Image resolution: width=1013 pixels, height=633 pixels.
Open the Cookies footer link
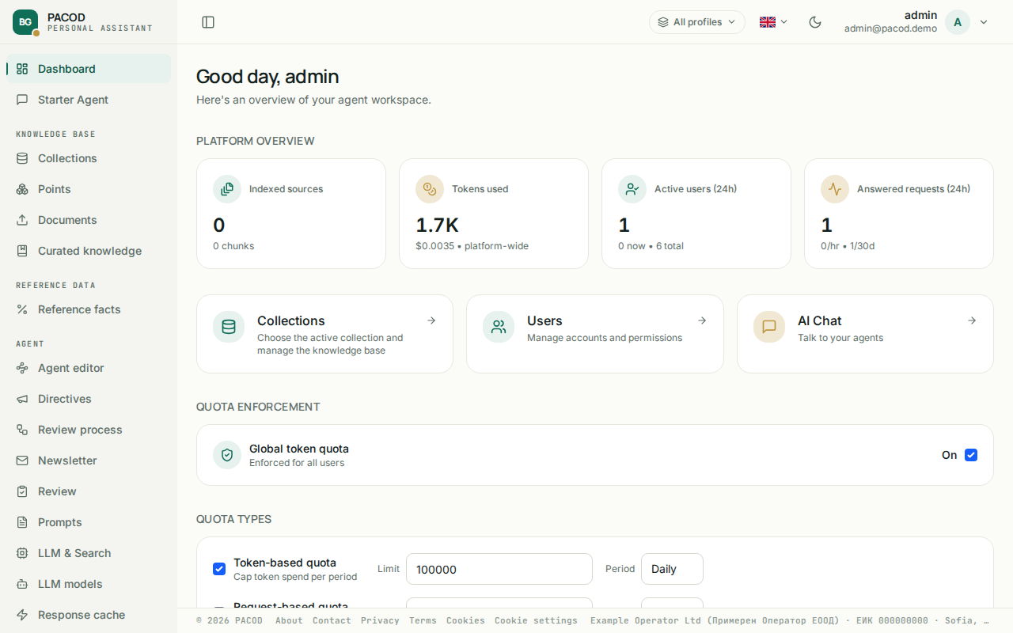coord(465,620)
